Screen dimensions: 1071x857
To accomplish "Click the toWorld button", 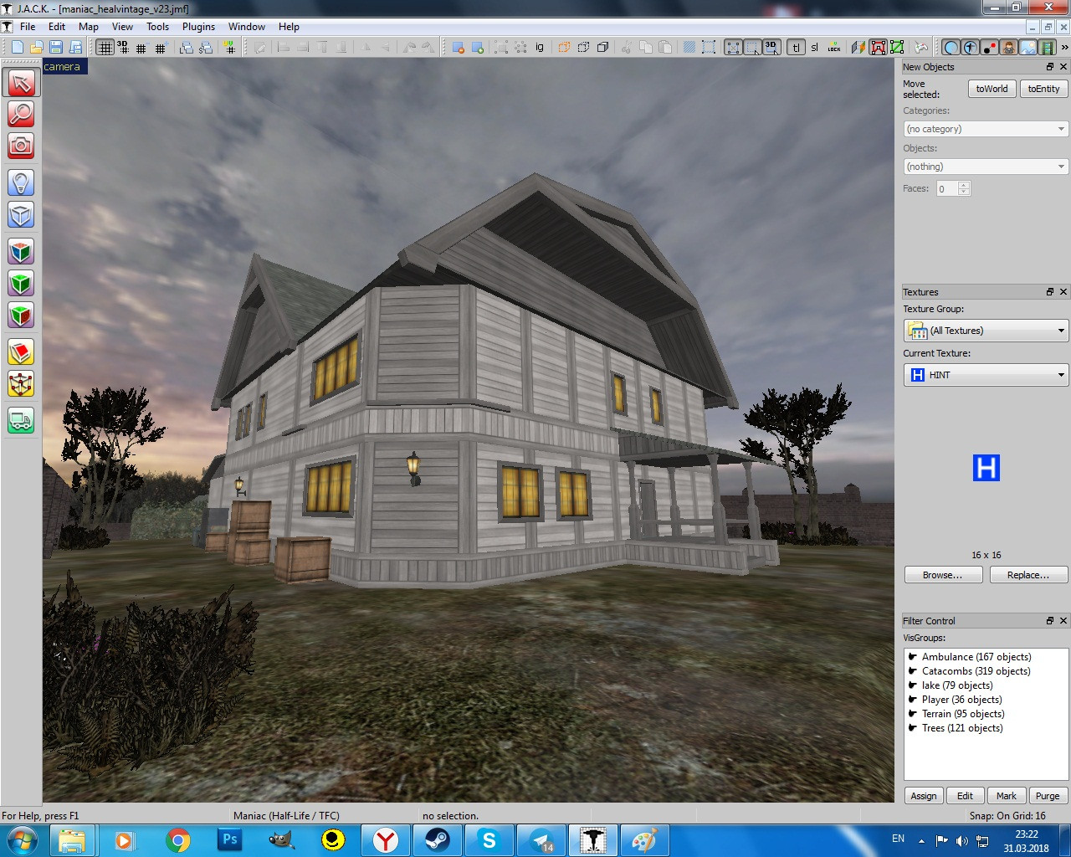I will point(992,89).
